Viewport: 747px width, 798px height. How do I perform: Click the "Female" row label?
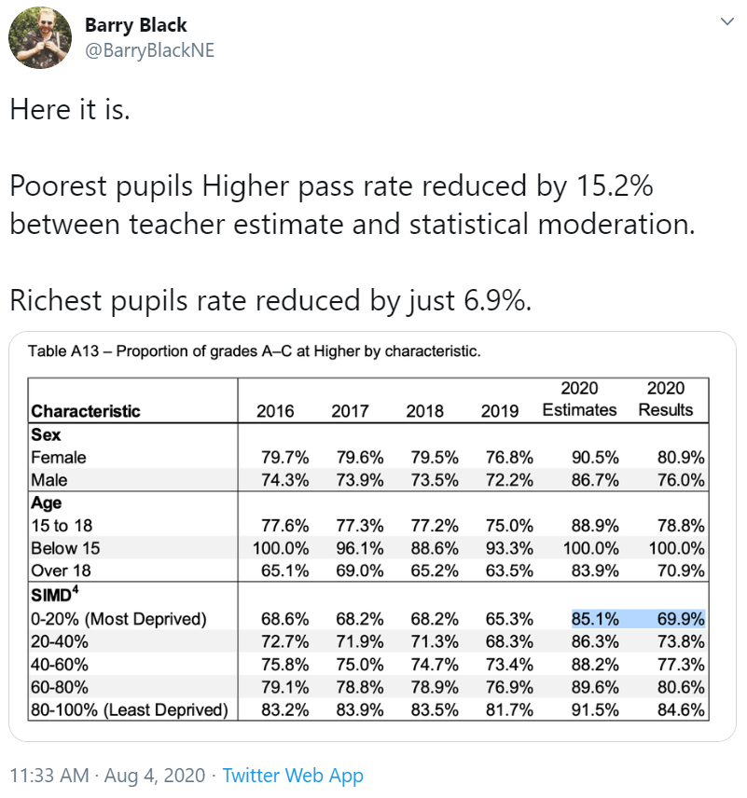click(x=59, y=458)
